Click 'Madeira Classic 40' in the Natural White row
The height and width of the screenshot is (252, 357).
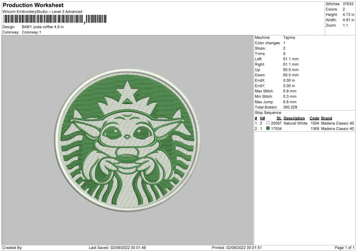point(337,123)
